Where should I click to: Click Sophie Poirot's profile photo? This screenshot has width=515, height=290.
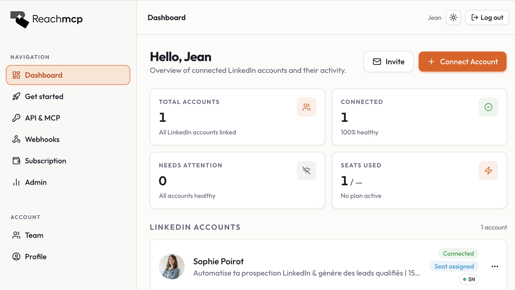(172, 266)
